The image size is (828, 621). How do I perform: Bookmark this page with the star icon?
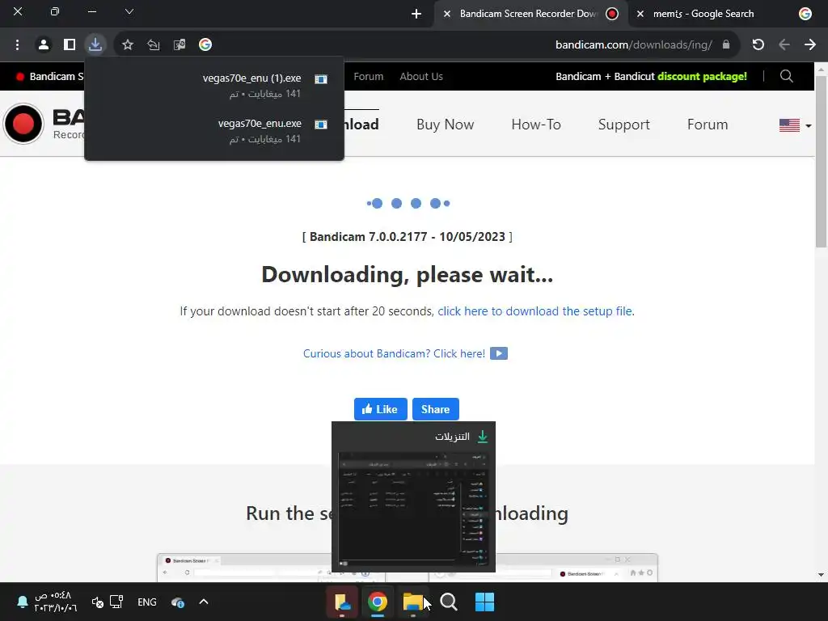[128, 45]
